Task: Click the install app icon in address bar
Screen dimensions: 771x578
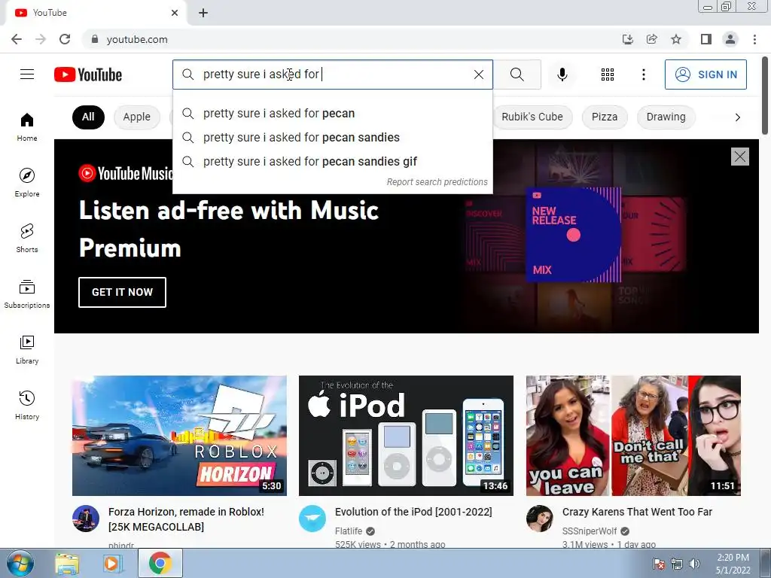Action: pyautogui.click(x=627, y=39)
